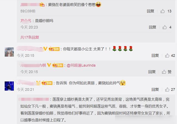Reply to the 你为何如此美丽 comment
This screenshot has width=177, height=124.
(155, 89)
